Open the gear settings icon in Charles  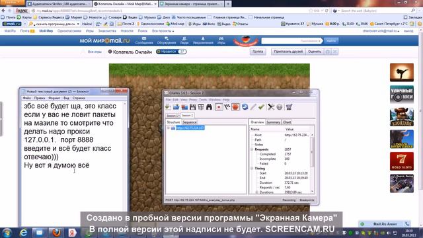[x=280, y=107]
